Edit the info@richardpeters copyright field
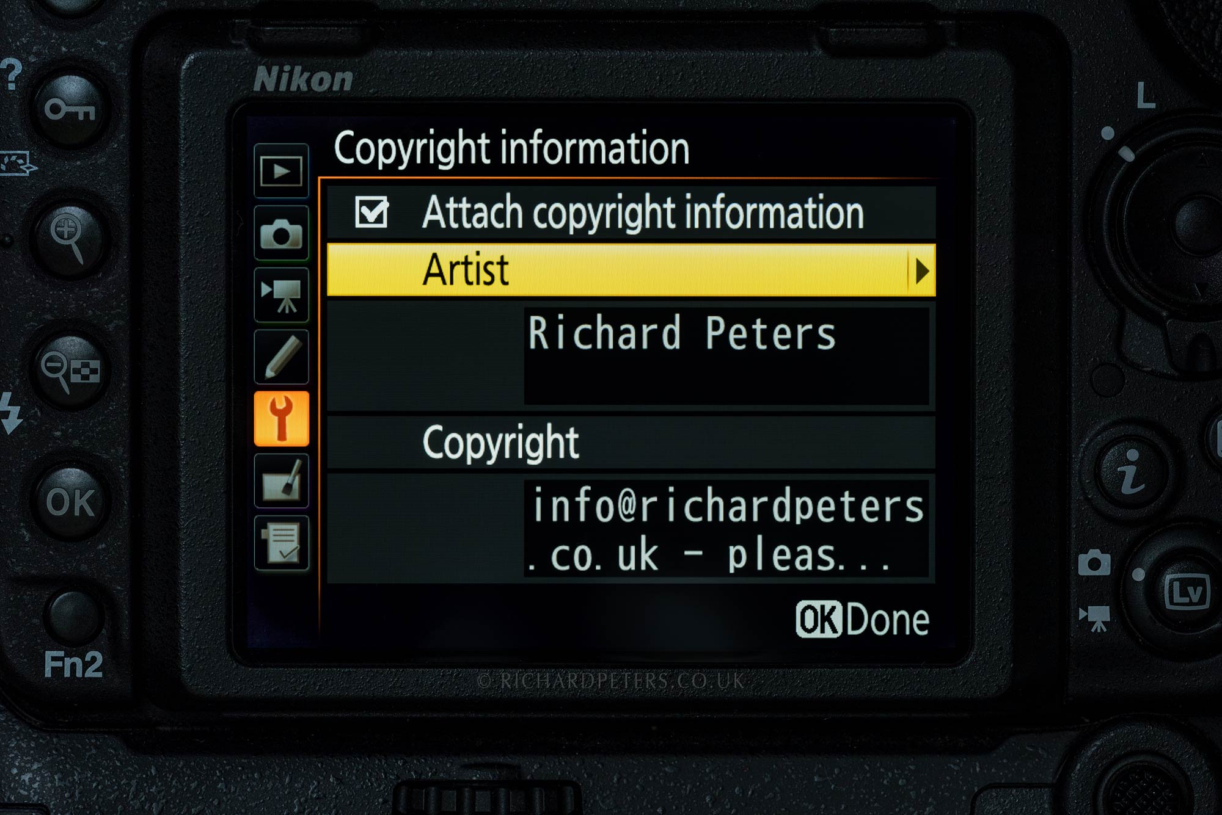The height and width of the screenshot is (815, 1222). (x=726, y=529)
